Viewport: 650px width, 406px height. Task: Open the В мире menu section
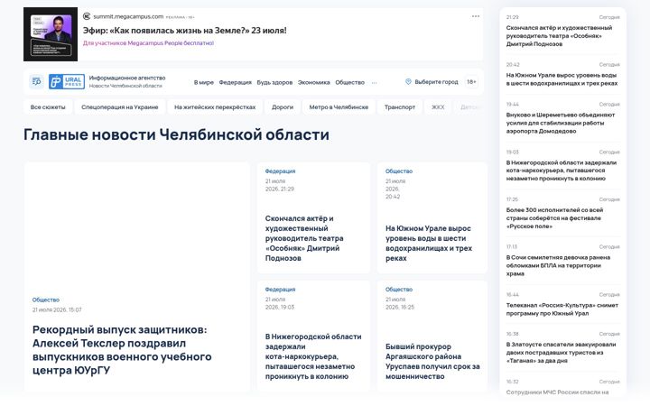[x=203, y=82]
